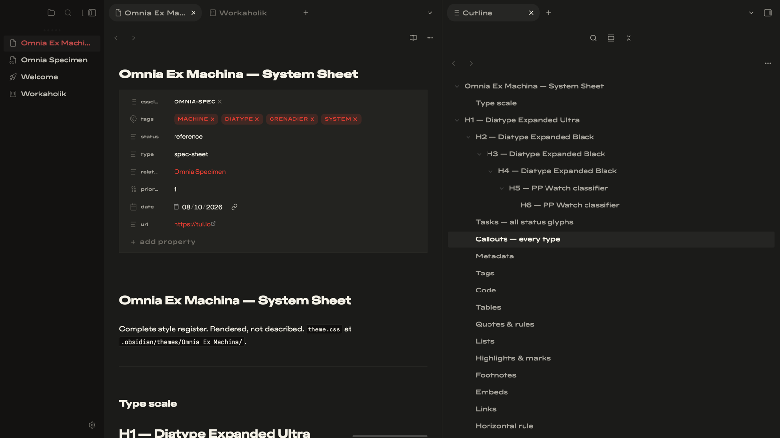
Task: Collapse the H2 — Diatype Expanded Black outline item
Action: tap(468, 137)
